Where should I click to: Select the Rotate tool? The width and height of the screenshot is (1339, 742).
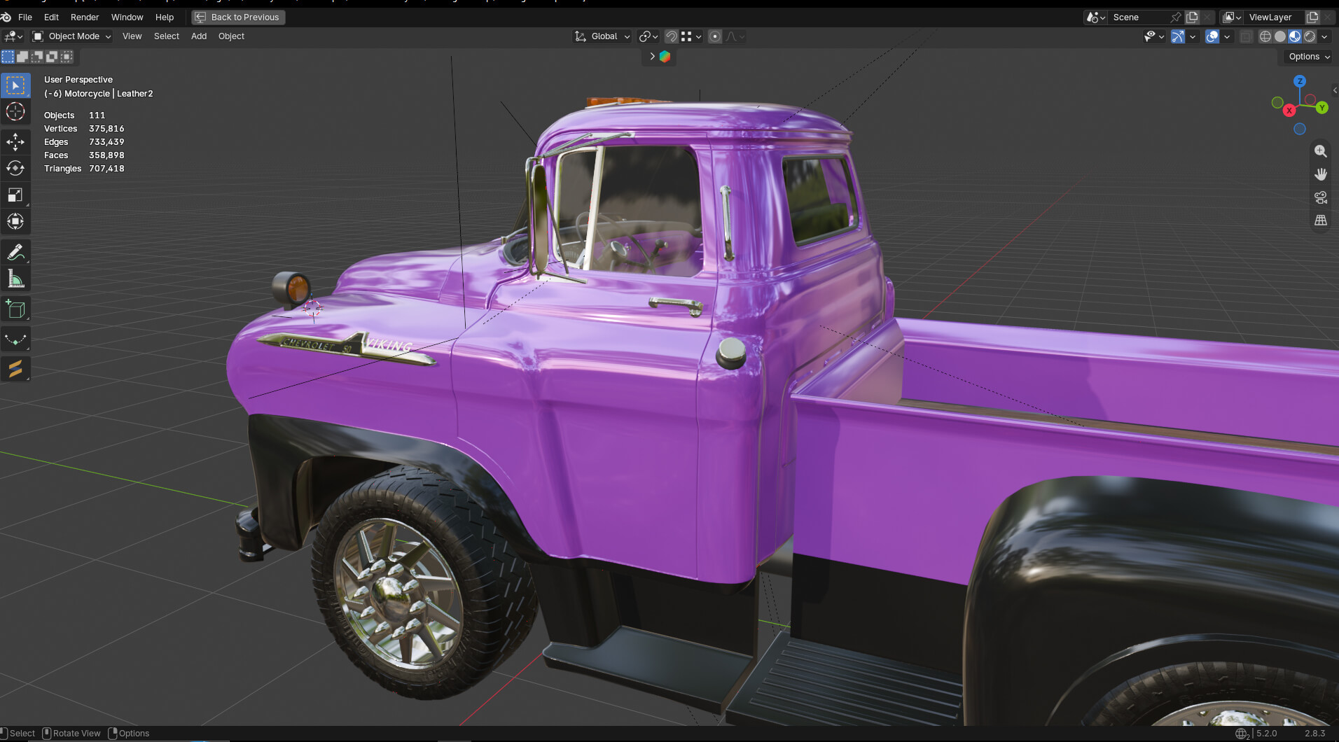15,169
